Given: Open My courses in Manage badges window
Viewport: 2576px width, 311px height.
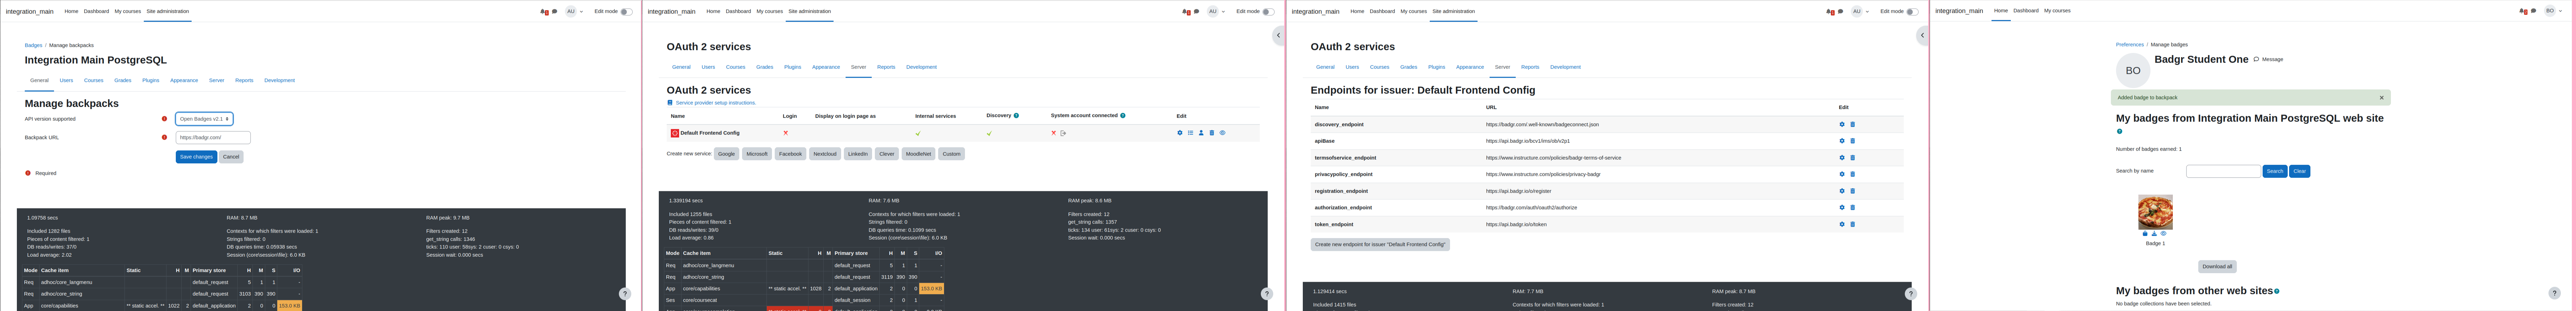Looking at the screenshot, I should (x=2057, y=11).
